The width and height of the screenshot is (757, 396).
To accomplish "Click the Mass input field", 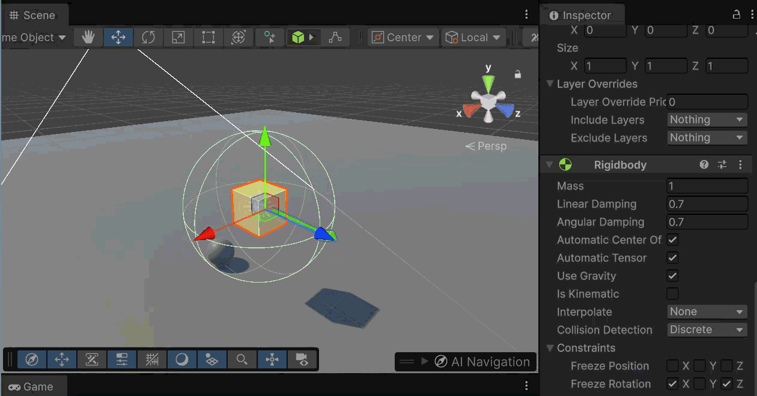I will (707, 186).
